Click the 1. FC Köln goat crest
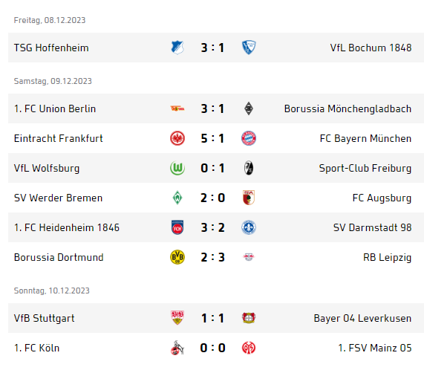The image size is (424, 373). [177, 348]
